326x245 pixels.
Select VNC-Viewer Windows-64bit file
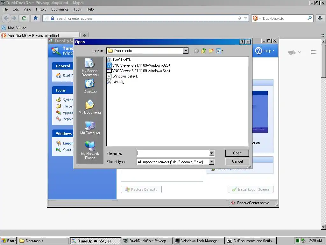tap(138, 71)
